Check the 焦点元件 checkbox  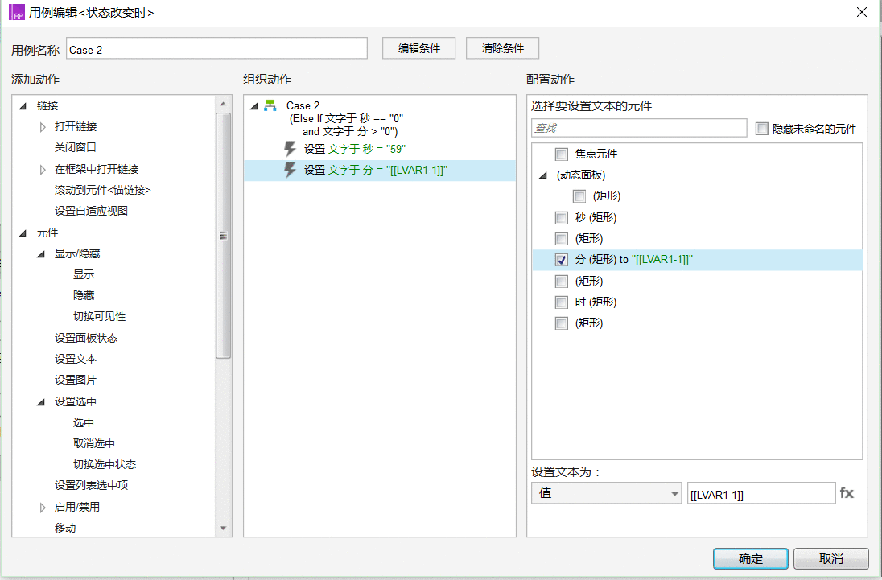[x=562, y=154]
